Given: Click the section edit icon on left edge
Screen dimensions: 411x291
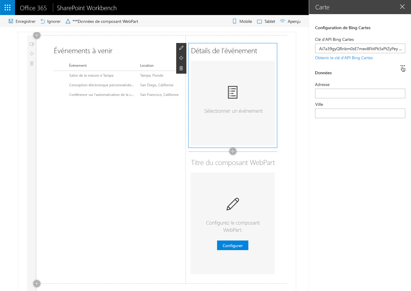Looking at the screenshot, I should [x=32, y=44].
